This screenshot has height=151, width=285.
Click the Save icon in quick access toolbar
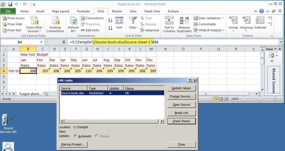coord(10,4)
